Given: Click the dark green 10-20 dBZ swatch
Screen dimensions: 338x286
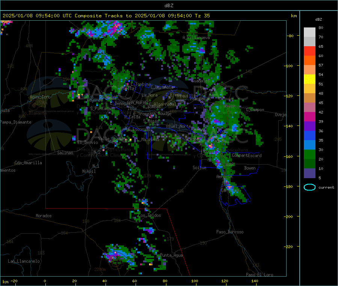Looking at the screenshot, I should (309, 164).
